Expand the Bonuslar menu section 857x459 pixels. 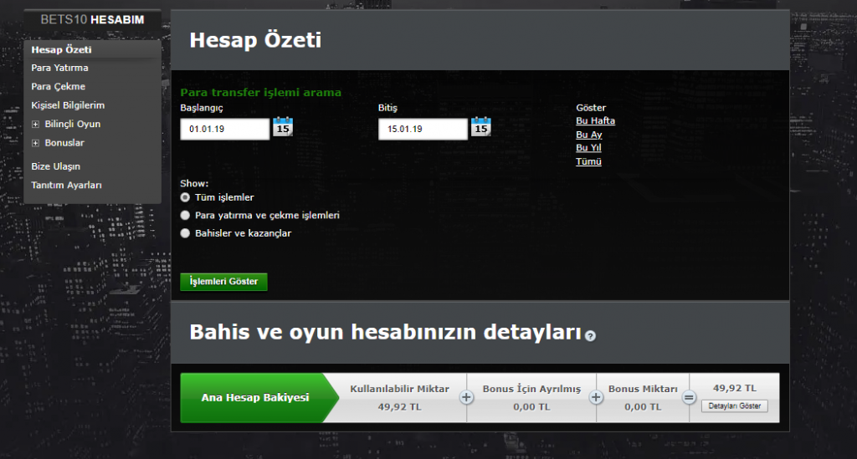tap(35, 143)
